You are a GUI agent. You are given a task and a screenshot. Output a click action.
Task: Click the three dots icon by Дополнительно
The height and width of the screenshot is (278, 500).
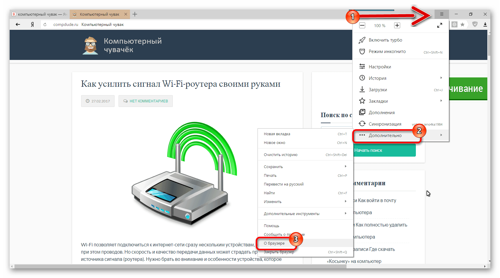pyautogui.click(x=362, y=135)
